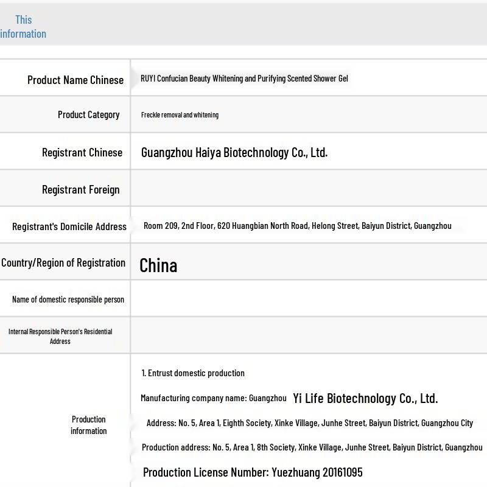Select the RUYI Confucian Beauty shower gel name
The image size is (487, 487).
click(x=244, y=79)
